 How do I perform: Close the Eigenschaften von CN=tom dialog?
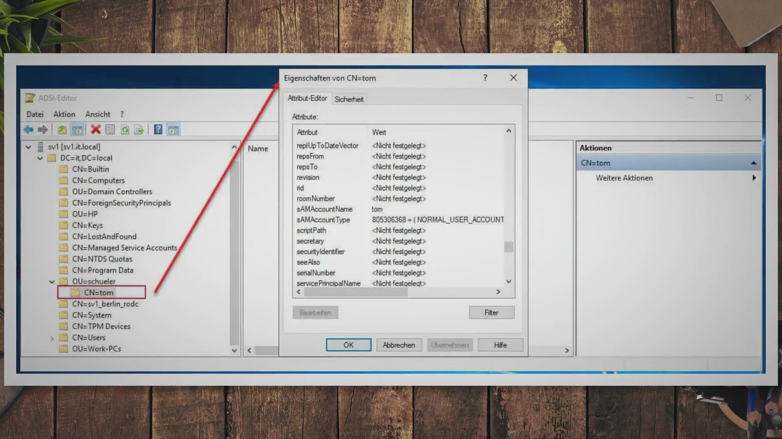[x=514, y=78]
